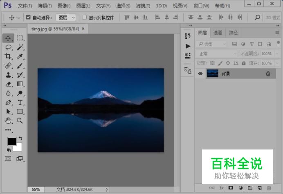283x194 pixels.
Task: Close the timg.jpg document tab
Action: (83, 29)
